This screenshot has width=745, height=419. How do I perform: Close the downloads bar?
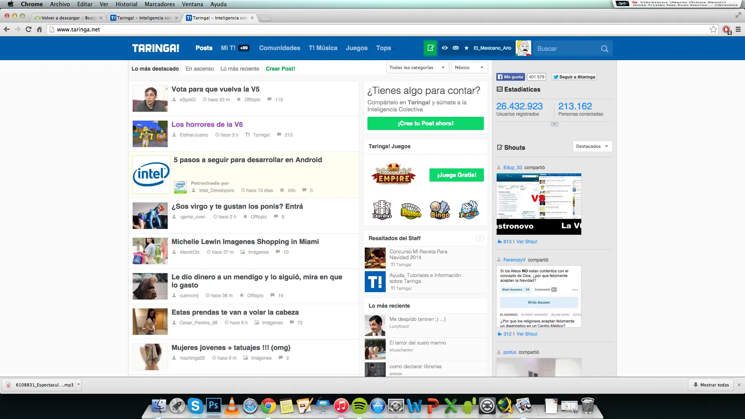point(739,385)
